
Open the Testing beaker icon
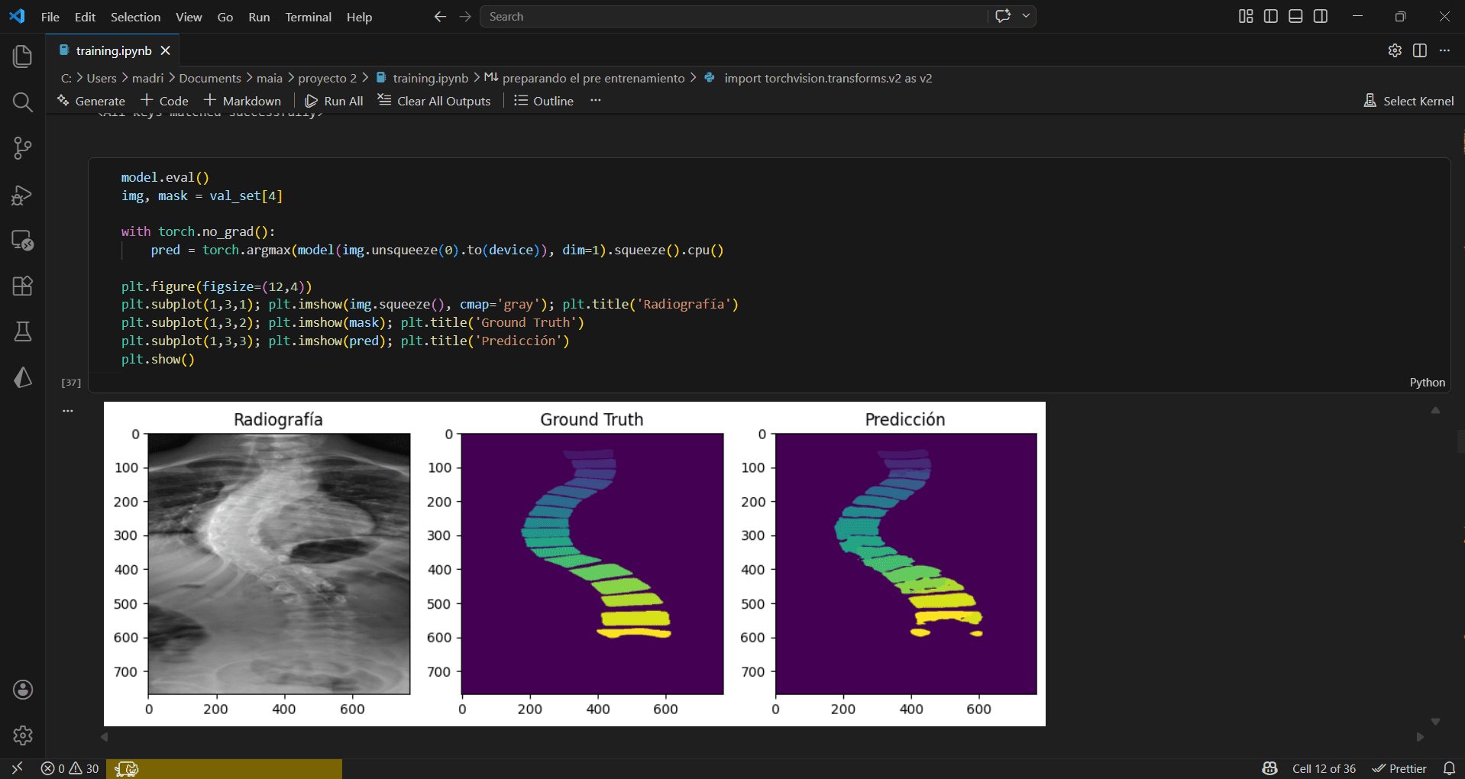(22, 331)
